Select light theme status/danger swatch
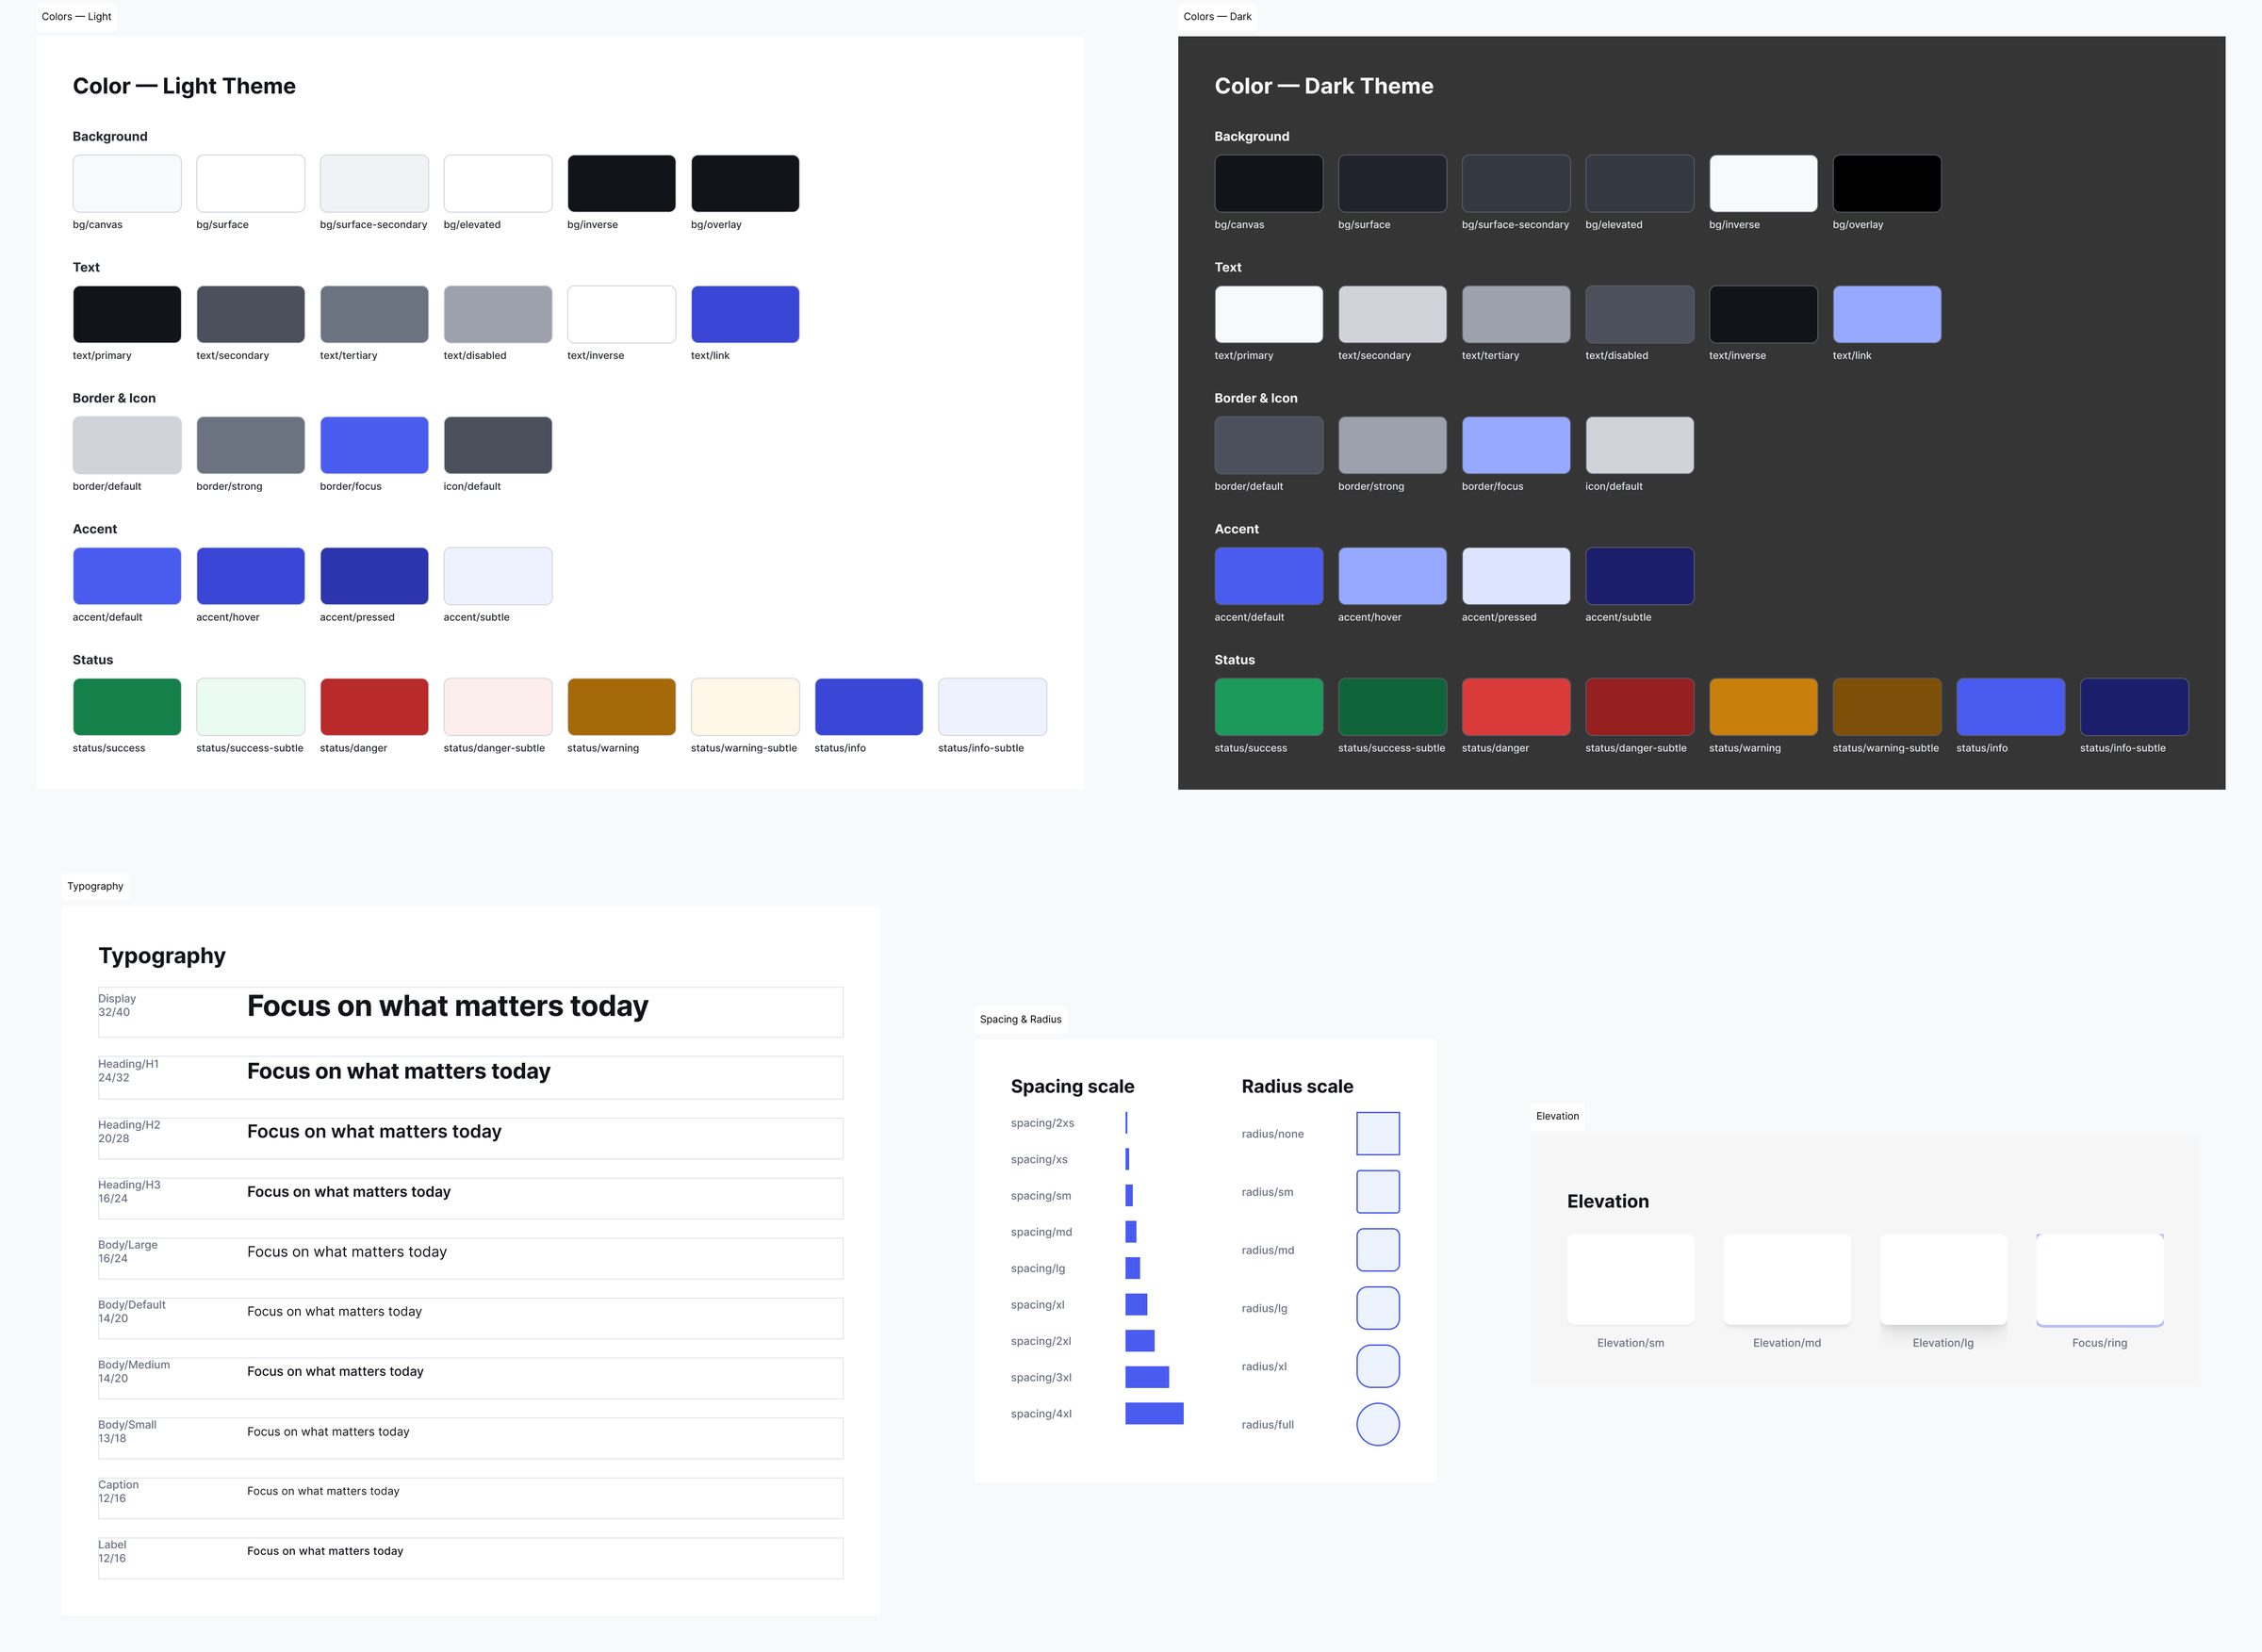This screenshot has width=2262, height=1652. (374, 707)
